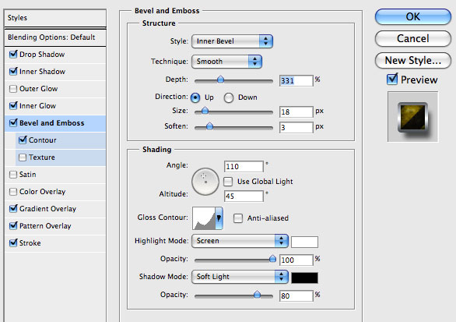Click the Soften slider handle

click(x=209, y=126)
